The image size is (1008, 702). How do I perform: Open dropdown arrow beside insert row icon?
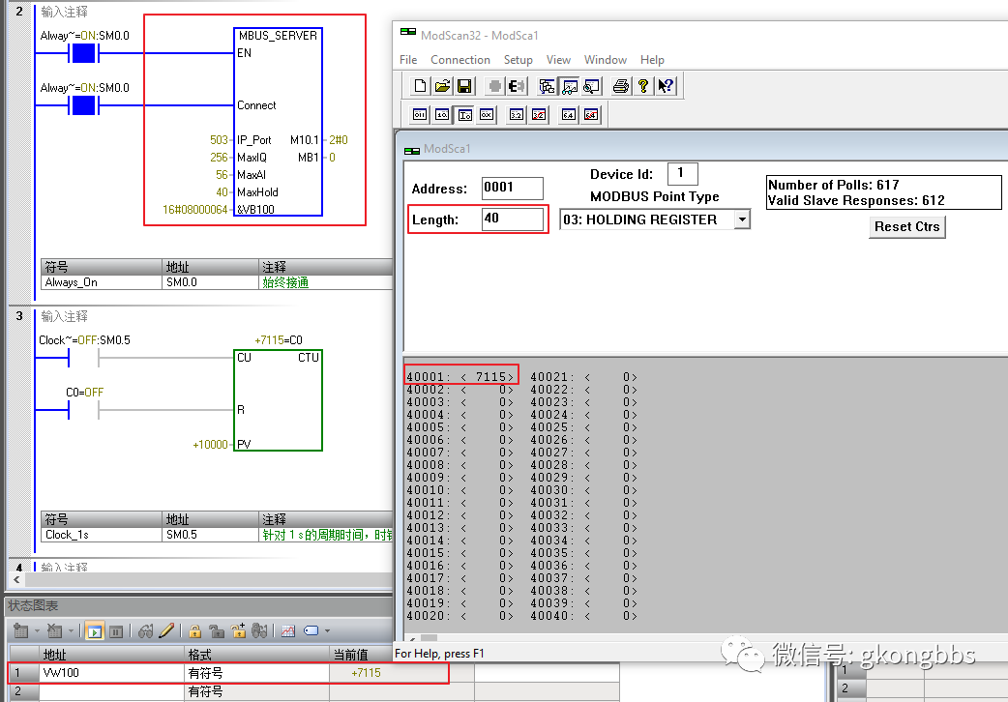[37, 631]
